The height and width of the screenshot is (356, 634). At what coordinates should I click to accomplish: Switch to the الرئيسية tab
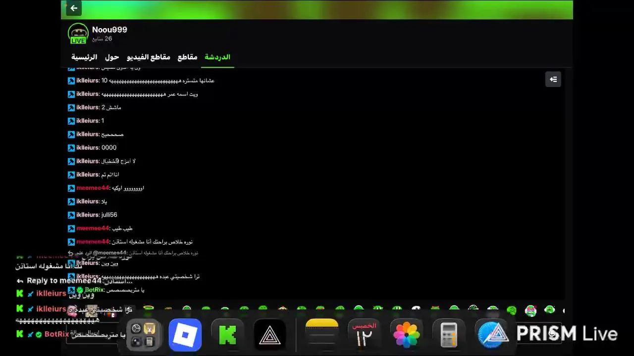84,57
